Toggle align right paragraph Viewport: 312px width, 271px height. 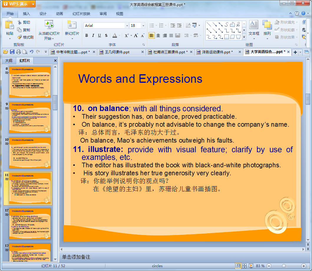point(165,35)
